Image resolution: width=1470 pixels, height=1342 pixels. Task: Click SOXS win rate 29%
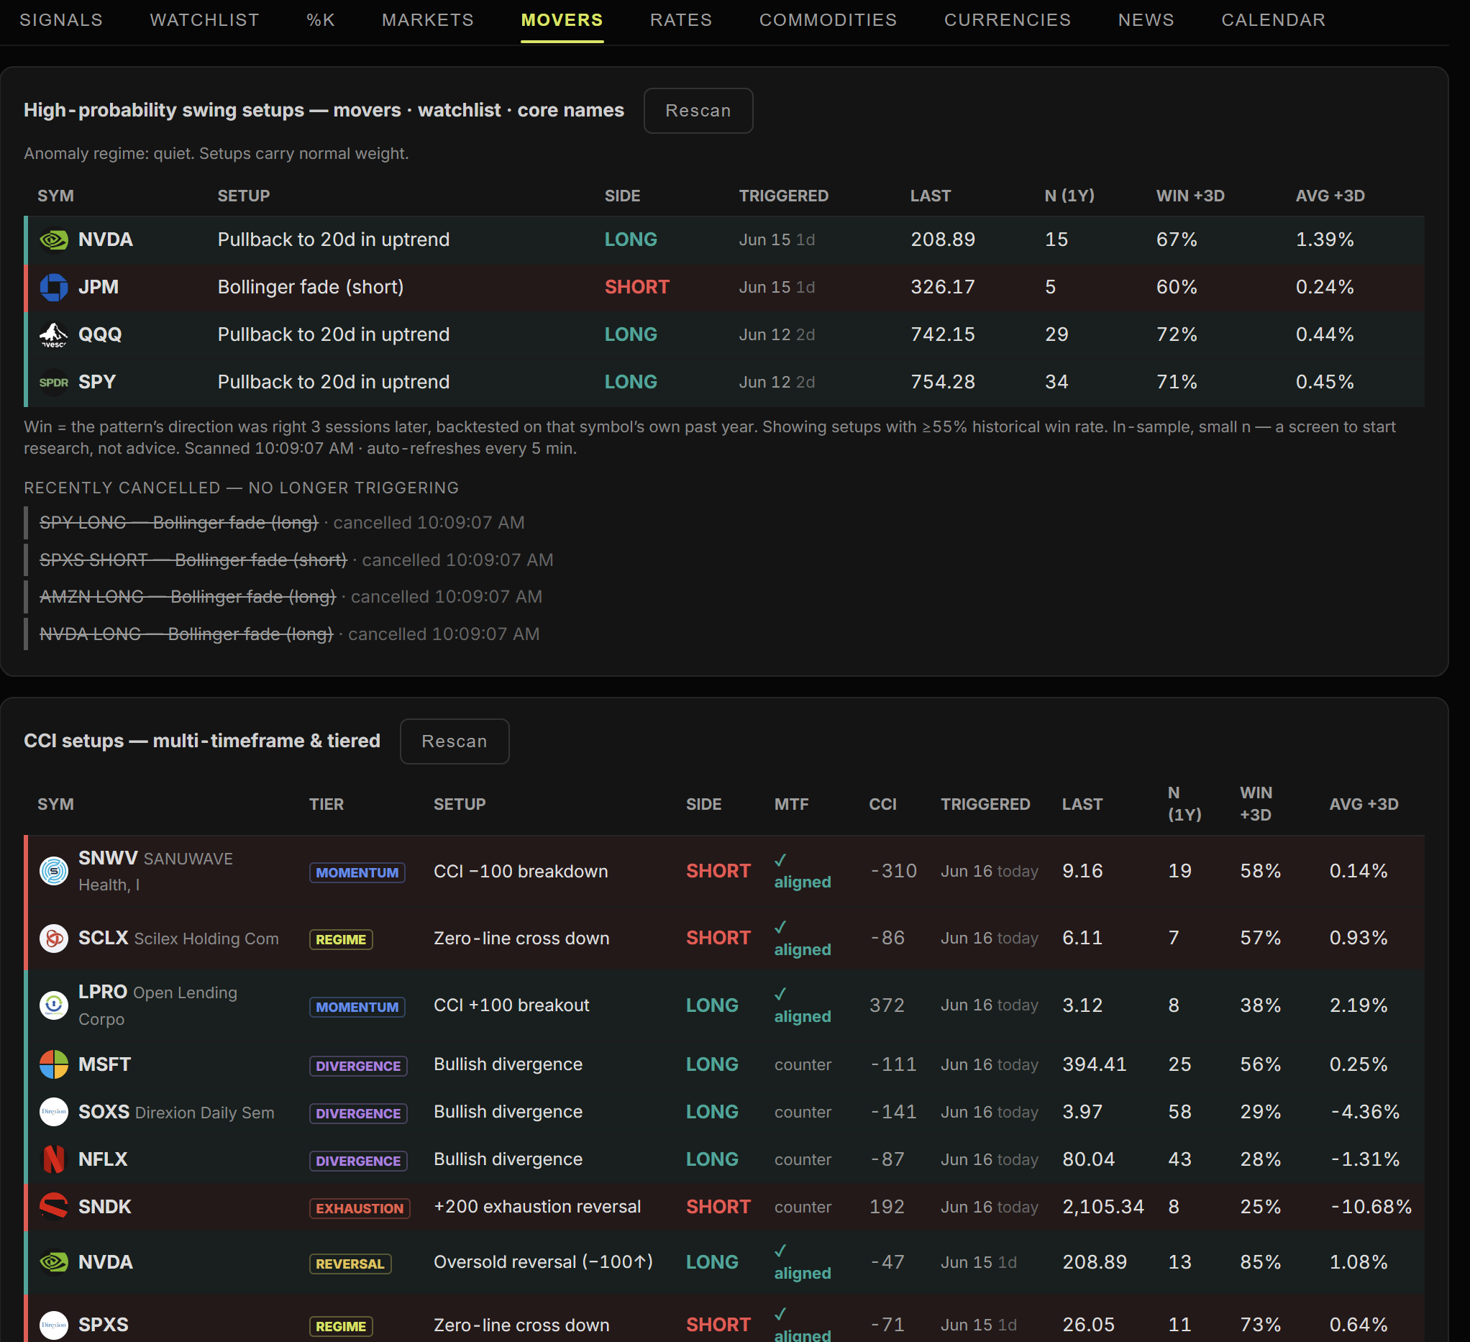1260,1113
